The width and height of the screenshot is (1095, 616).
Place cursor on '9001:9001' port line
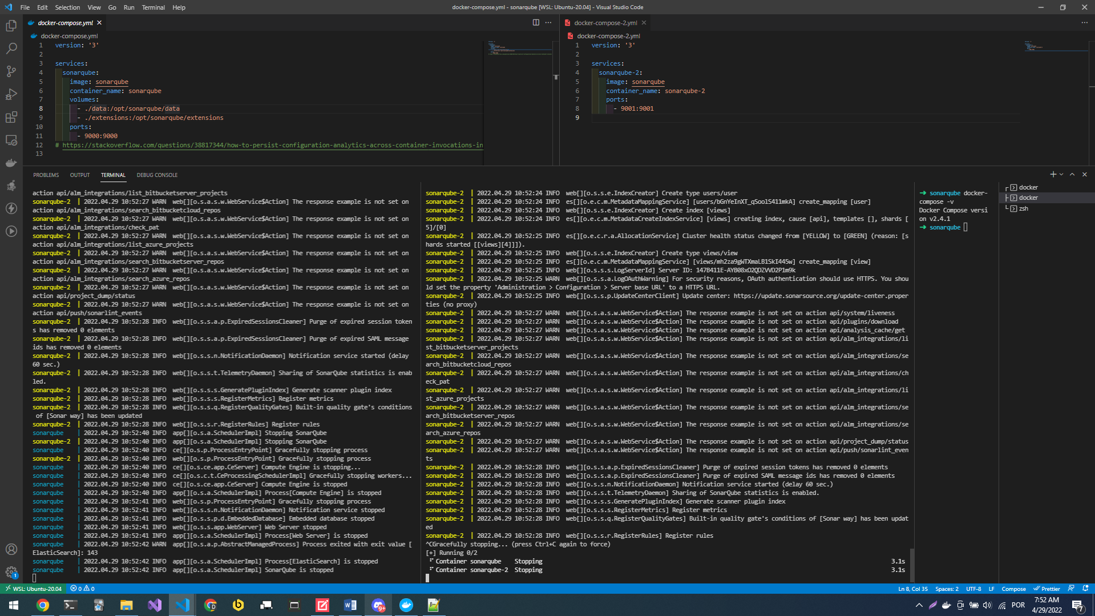pos(637,108)
